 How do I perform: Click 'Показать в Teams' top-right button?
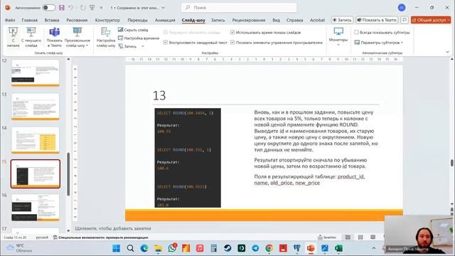[x=377, y=20]
